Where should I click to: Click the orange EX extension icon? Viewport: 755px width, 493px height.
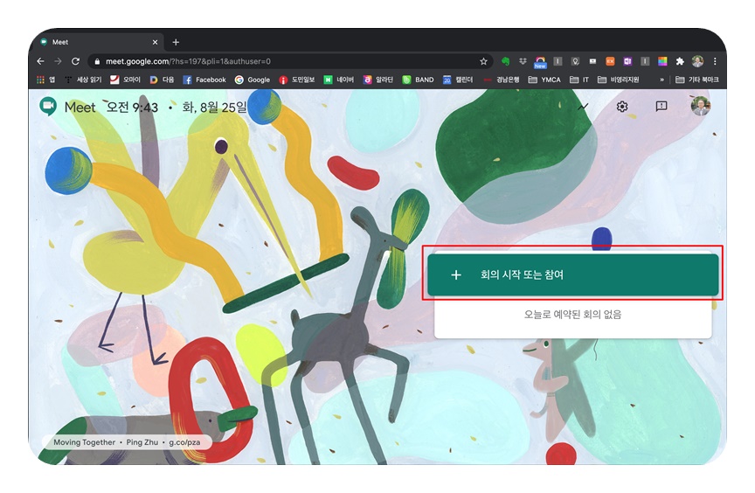point(610,61)
